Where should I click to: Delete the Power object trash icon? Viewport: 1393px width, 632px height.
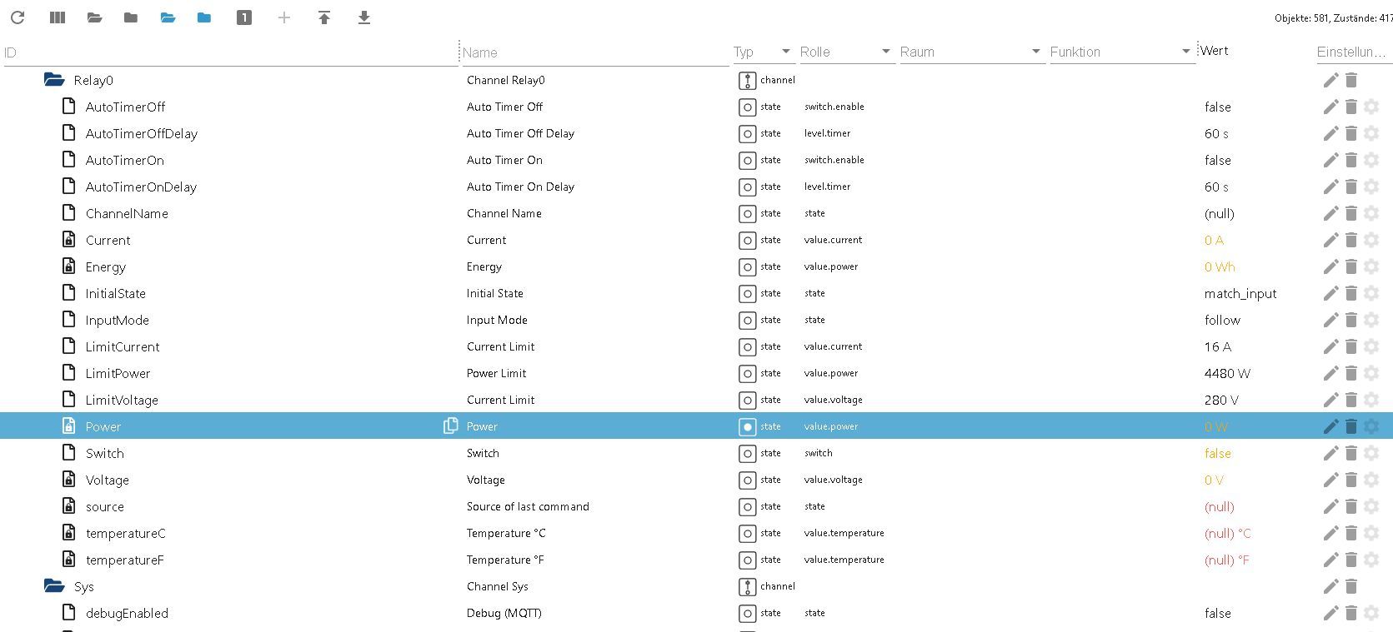point(1351,426)
